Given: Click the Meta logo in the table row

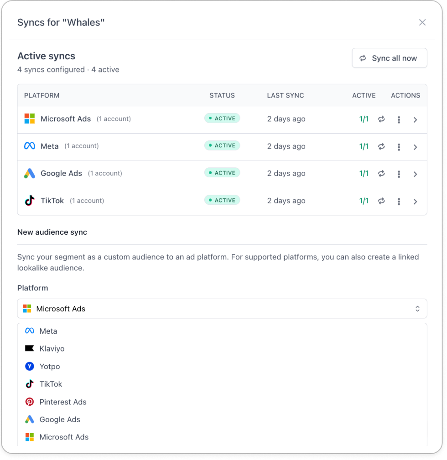Looking at the screenshot, I should pyautogui.click(x=29, y=146).
